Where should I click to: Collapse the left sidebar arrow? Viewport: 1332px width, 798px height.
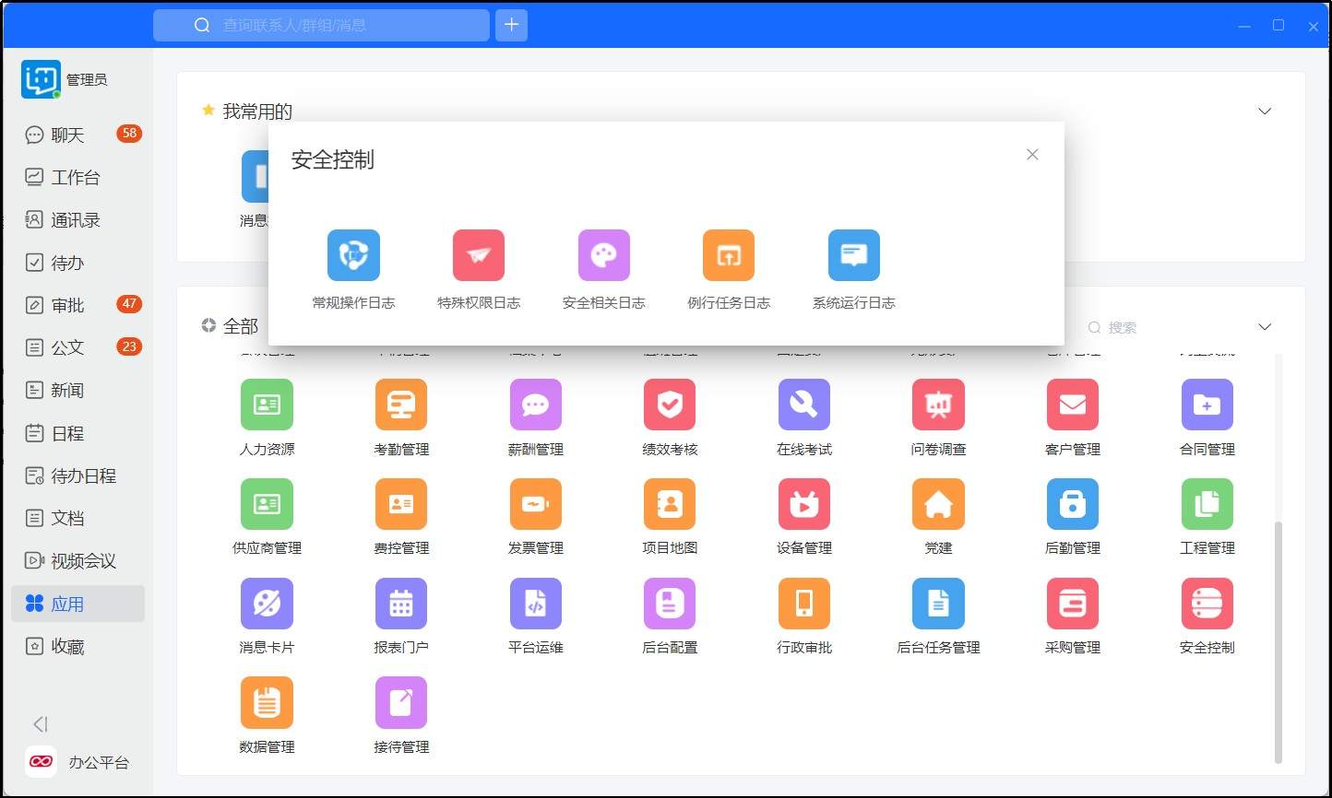(x=40, y=724)
